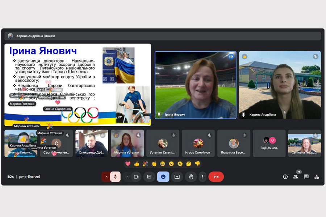Click muted icon on Устенко Євгені... tile
Screen dimensions: 326x217
(174, 135)
